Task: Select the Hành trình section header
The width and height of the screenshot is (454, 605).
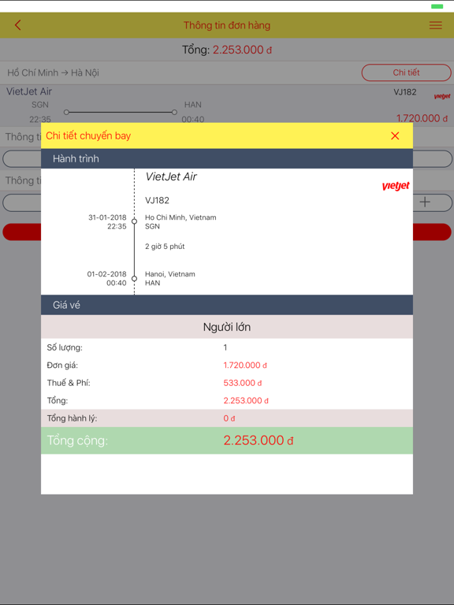Action: point(227,158)
